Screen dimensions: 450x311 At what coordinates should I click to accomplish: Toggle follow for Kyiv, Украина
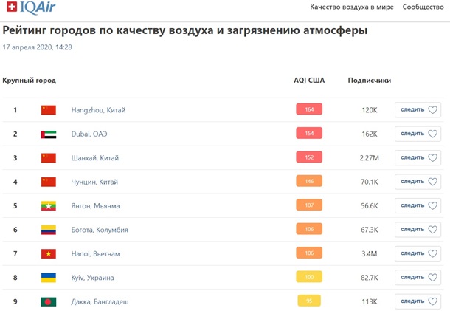[x=418, y=278]
